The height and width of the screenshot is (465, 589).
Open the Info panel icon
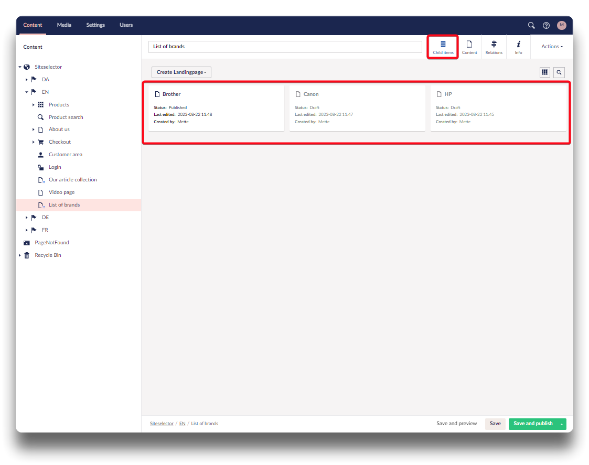click(x=518, y=47)
